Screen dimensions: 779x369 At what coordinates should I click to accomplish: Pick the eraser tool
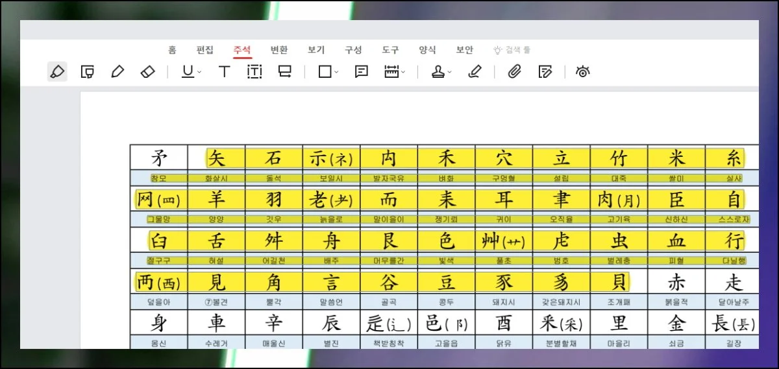[147, 72]
